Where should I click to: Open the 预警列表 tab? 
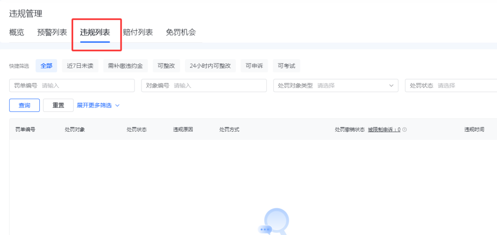[52, 32]
